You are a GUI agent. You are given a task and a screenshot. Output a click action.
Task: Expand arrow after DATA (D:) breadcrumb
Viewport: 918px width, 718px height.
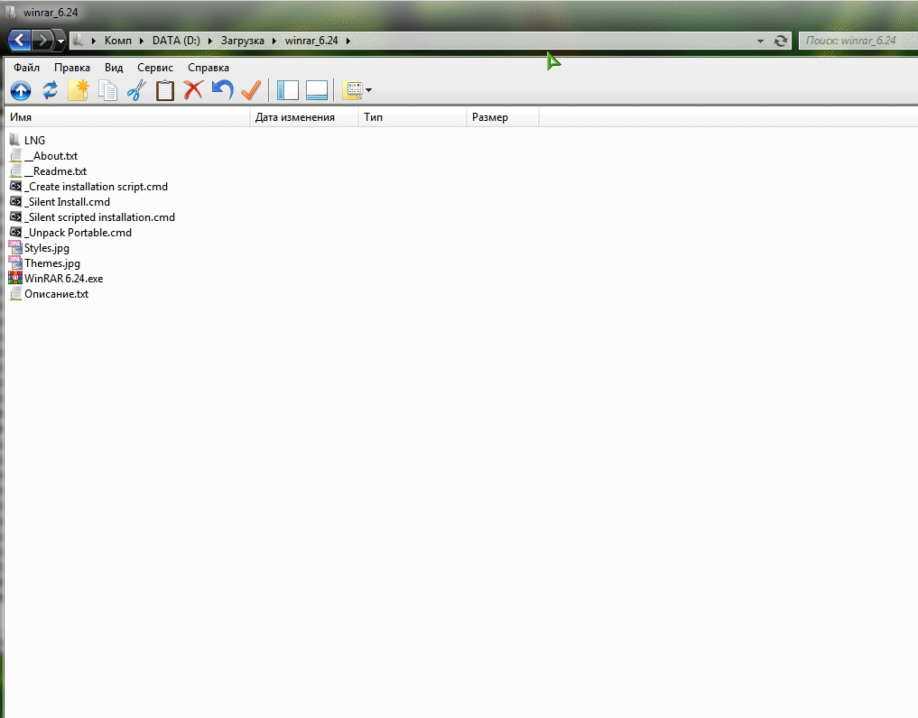tap(210, 41)
